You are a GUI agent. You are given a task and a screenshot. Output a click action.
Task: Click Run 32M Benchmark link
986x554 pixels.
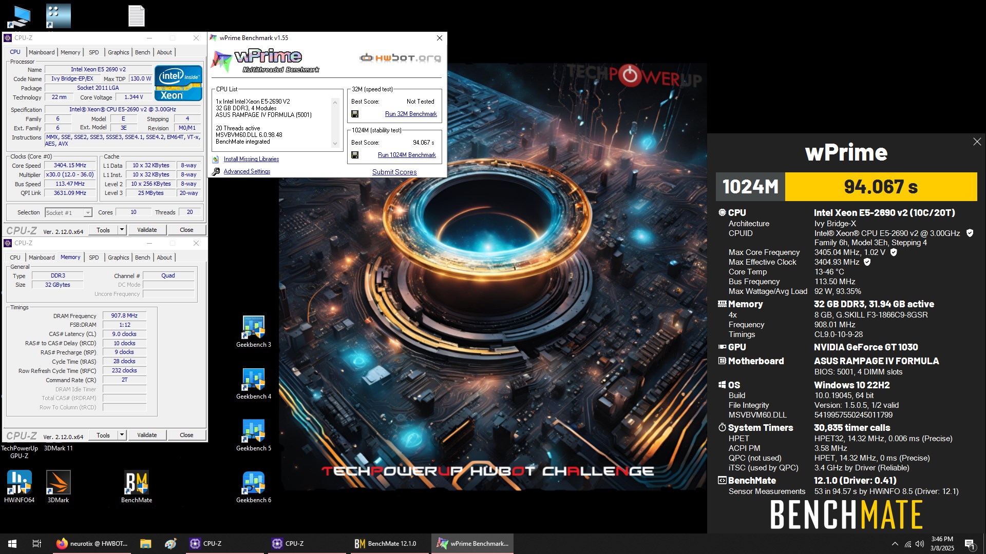click(x=411, y=114)
